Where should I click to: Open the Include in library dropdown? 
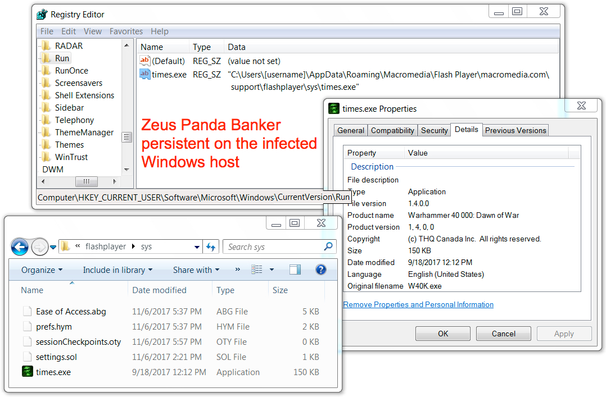(x=117, y=270)
